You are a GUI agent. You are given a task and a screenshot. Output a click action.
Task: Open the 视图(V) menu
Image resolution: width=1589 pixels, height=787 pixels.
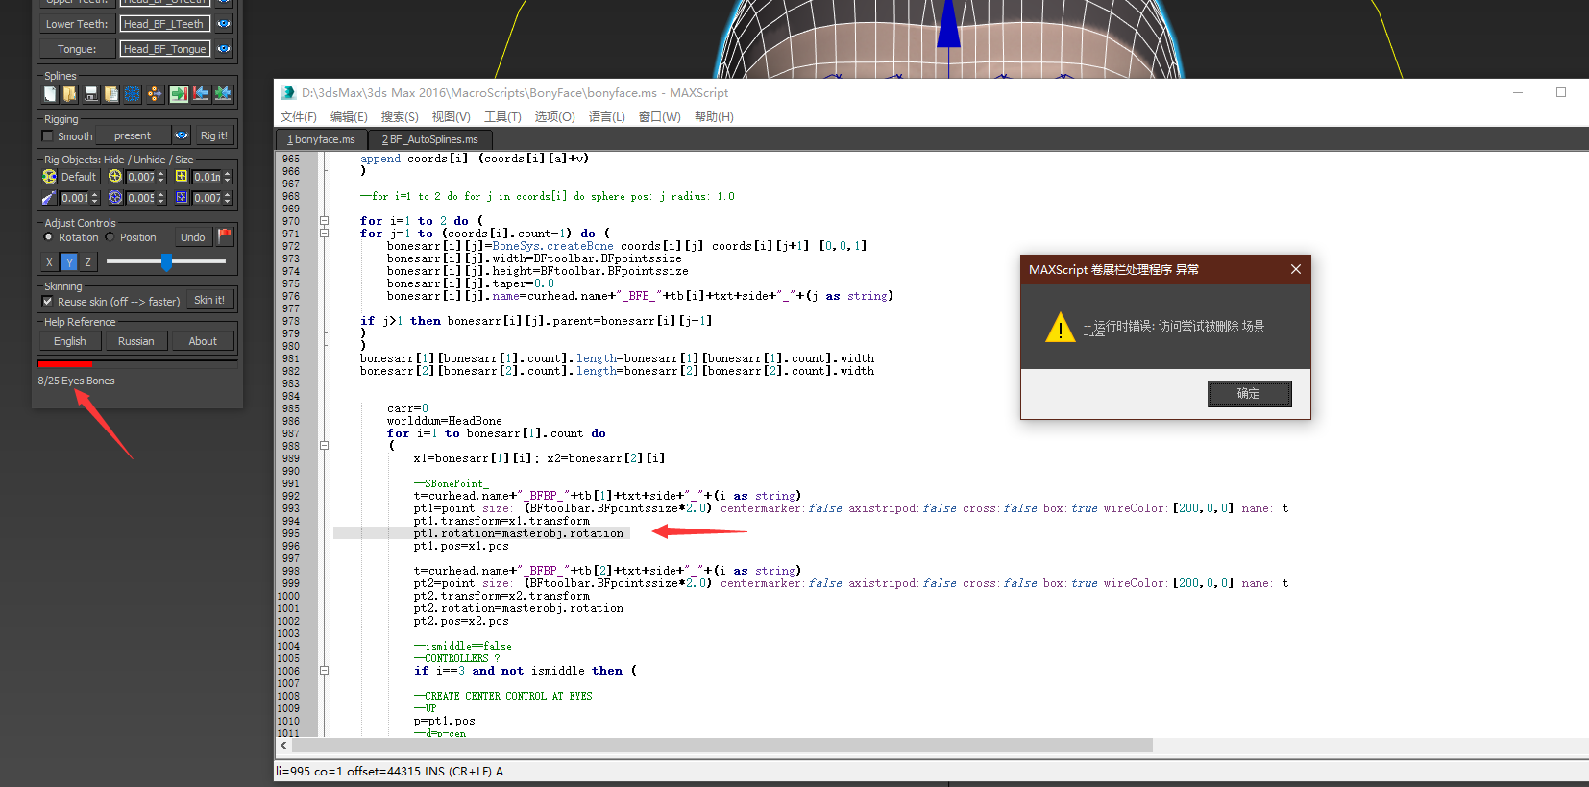click(451, 117)
